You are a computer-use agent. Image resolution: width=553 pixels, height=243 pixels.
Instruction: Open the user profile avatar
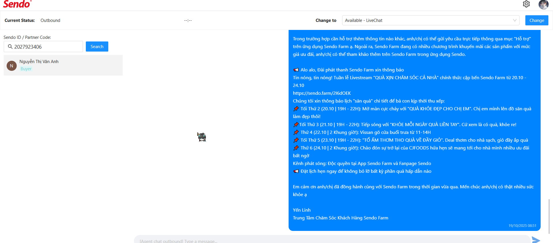coord(543,4)
